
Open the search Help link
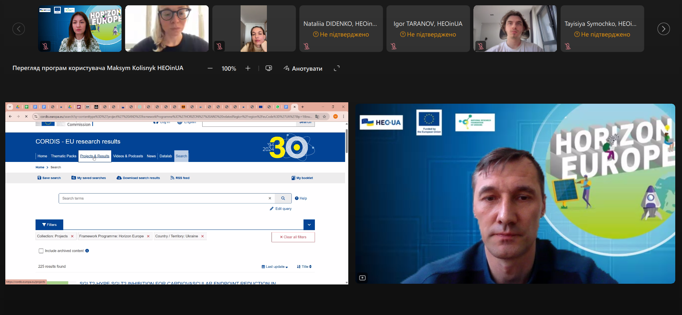pyautogui.click(x=301, y=198)
